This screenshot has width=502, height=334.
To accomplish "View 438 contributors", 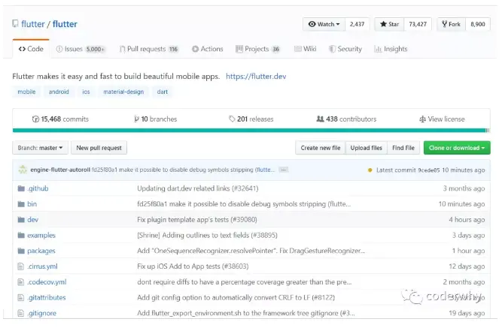I will click(346, 119).
